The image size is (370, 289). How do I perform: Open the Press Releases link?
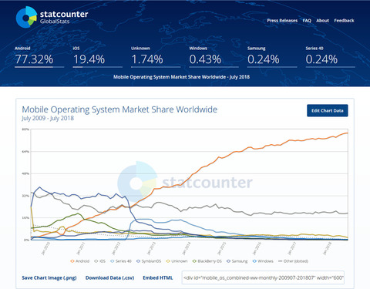pyautogui.click(x=282, y=21)
